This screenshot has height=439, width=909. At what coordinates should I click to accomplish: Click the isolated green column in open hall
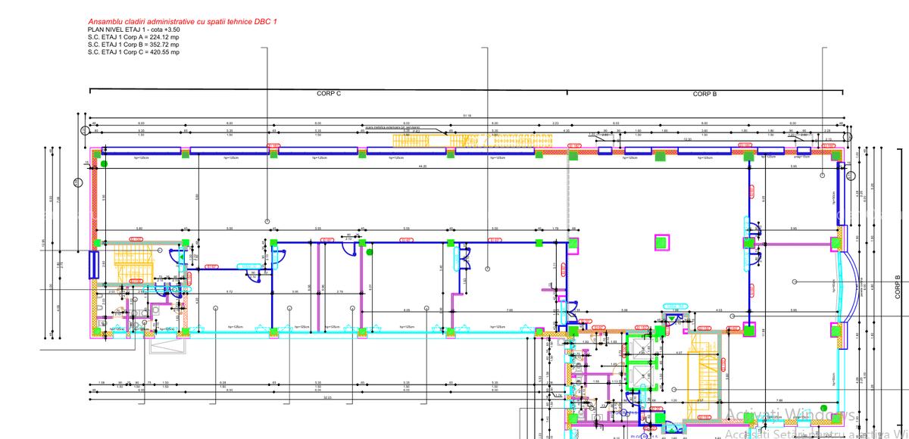(662, 243)
